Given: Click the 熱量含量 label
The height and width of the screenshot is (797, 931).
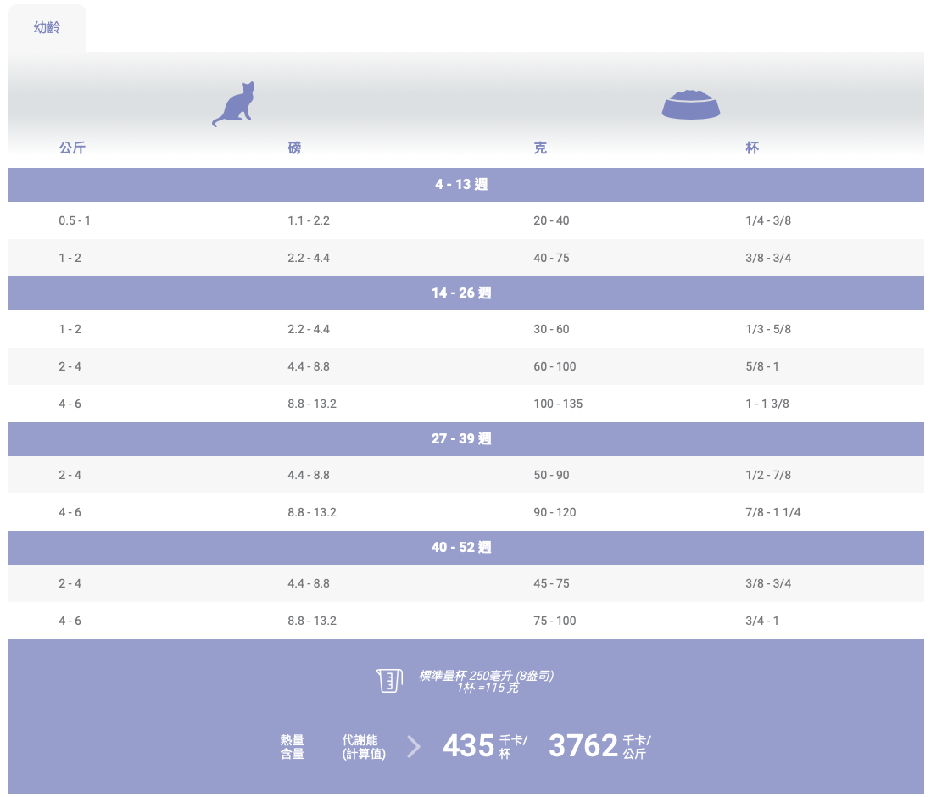Looking at the screenshot, I should (293, 746).
